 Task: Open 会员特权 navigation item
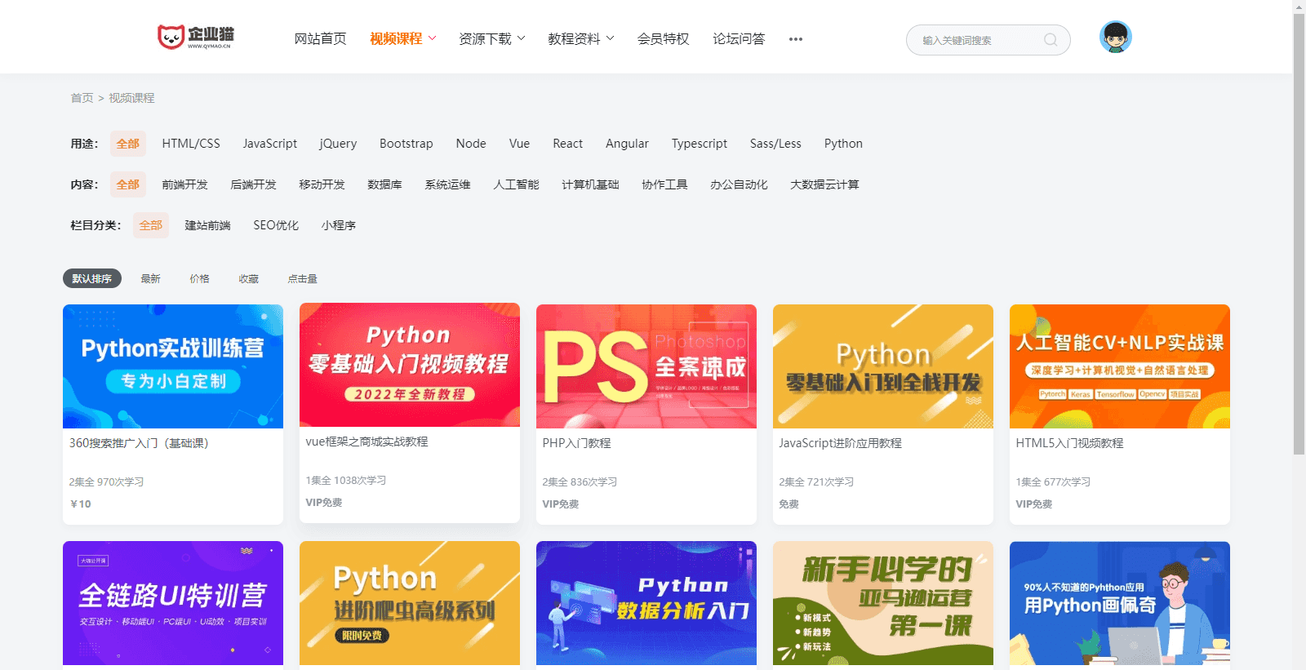pos(664,38)
